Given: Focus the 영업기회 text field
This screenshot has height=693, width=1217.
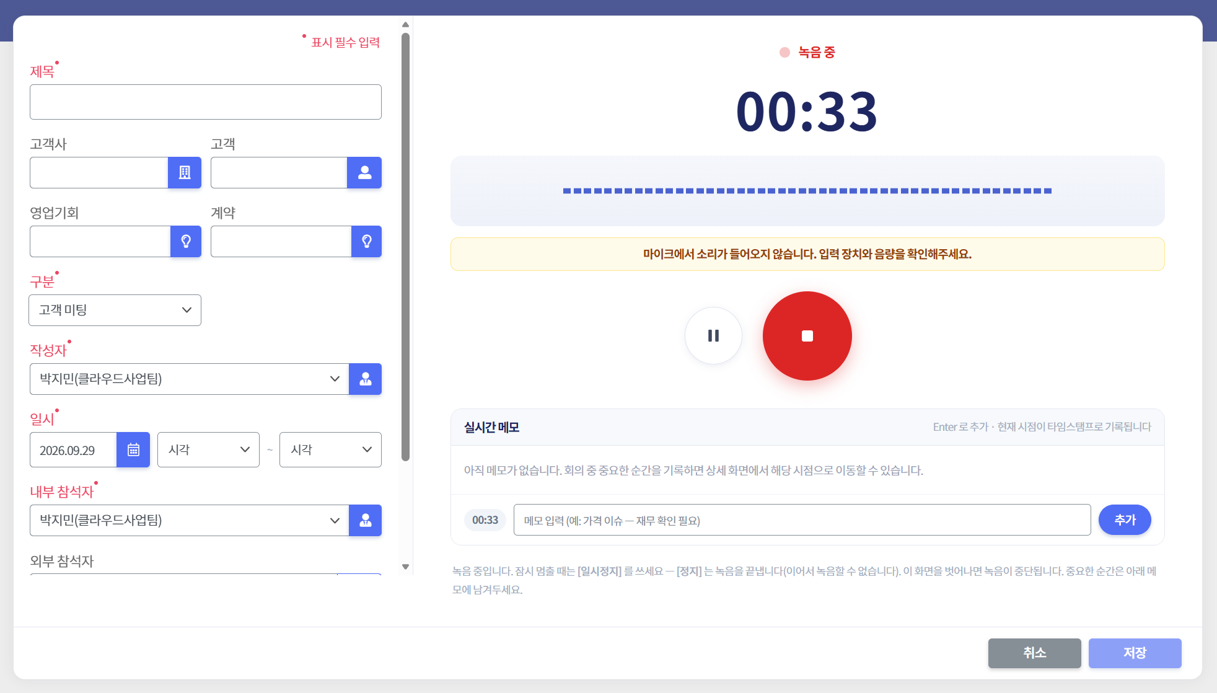Looking at the screenshot, I should [x=100, y=241].
